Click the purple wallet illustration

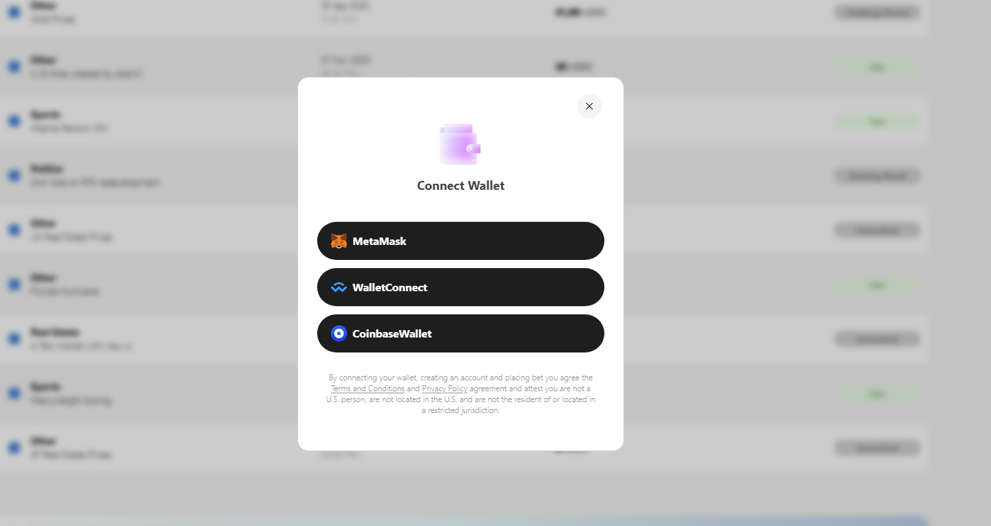click(x=460, y=144)
